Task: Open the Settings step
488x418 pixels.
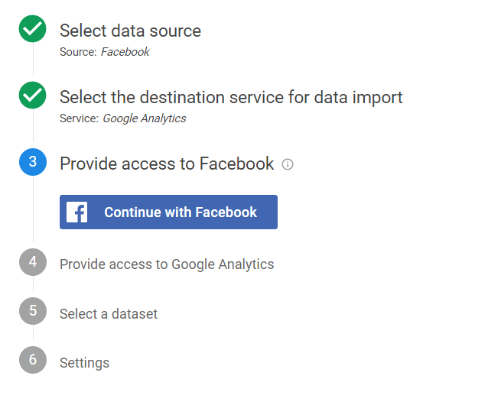Action: point(84,363)
